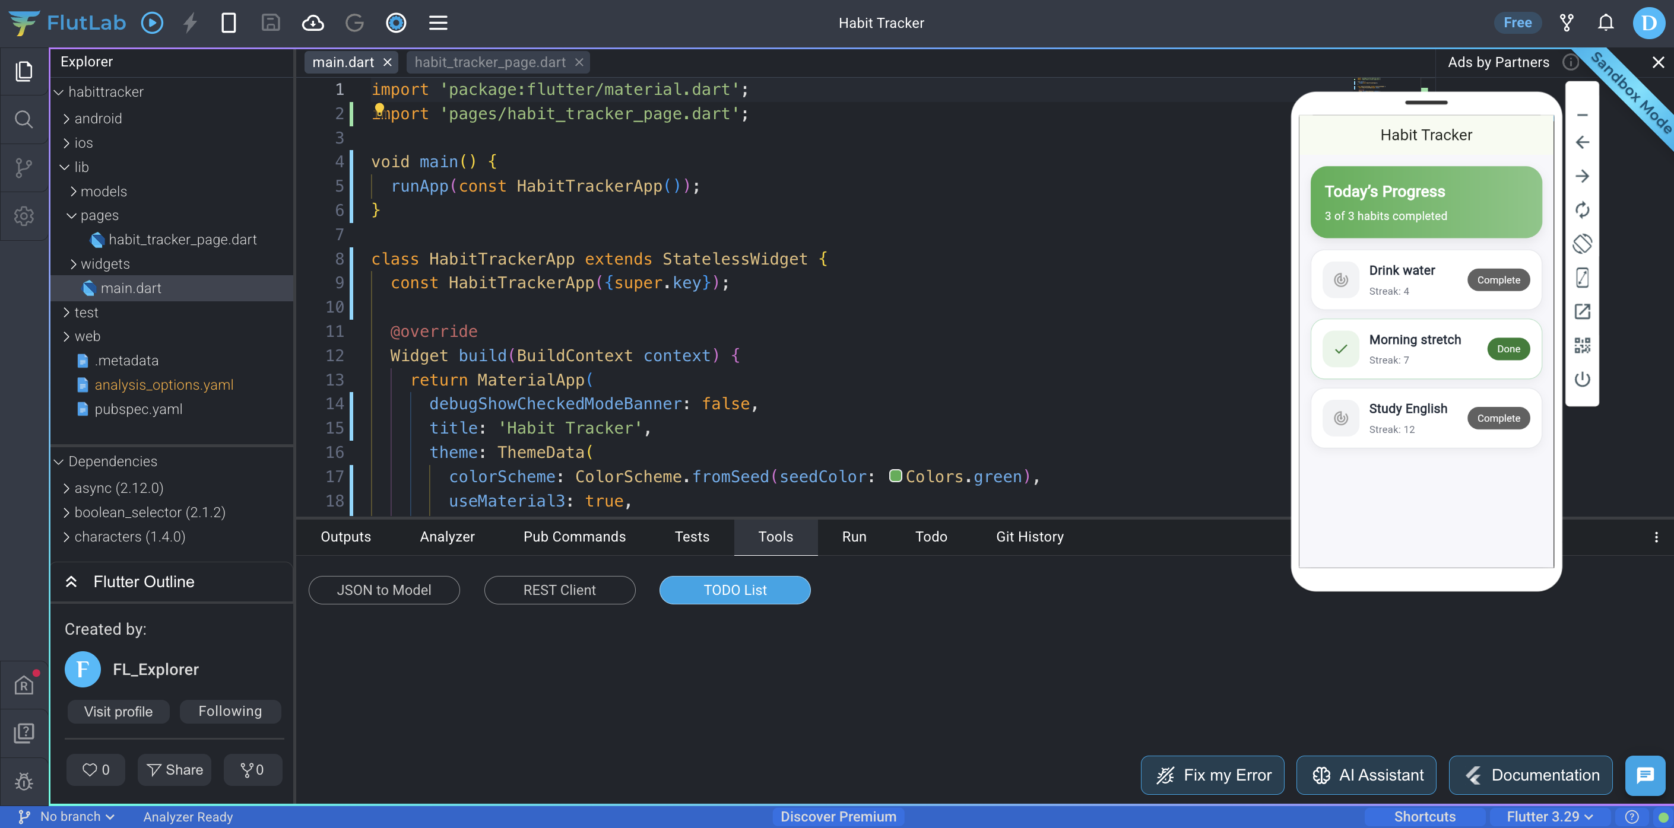The height and width of the screenshot is (828, 1674).
Task: Toggle Morning stretch Done status
Action: 1508,349
